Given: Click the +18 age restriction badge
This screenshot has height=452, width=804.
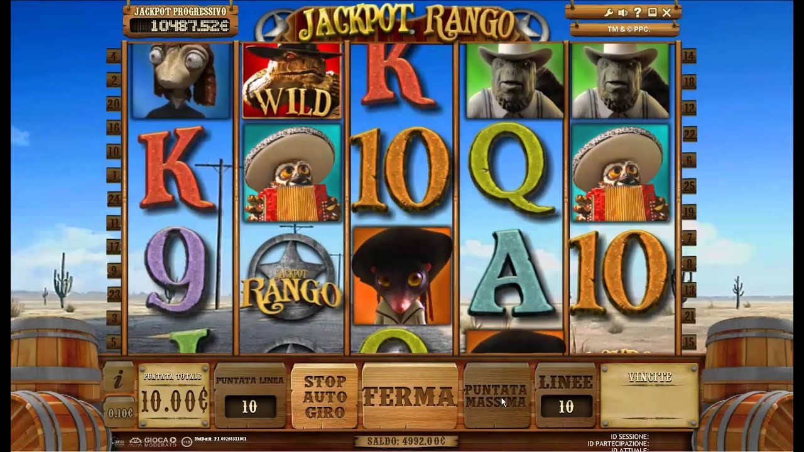Looking at the screenshot, I should point(186,441).
